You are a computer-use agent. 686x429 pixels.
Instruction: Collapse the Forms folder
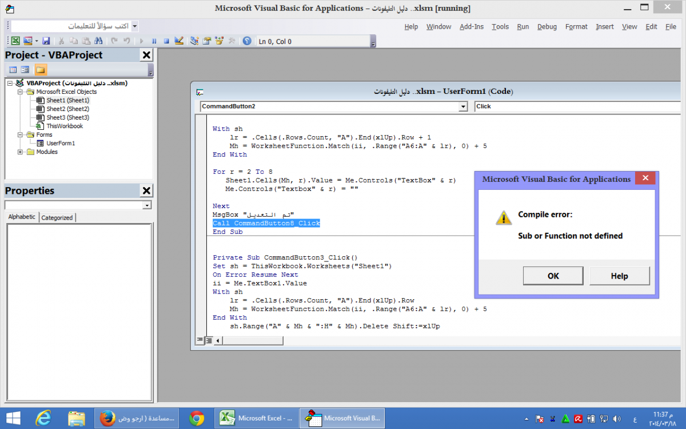tap(21, 134)
